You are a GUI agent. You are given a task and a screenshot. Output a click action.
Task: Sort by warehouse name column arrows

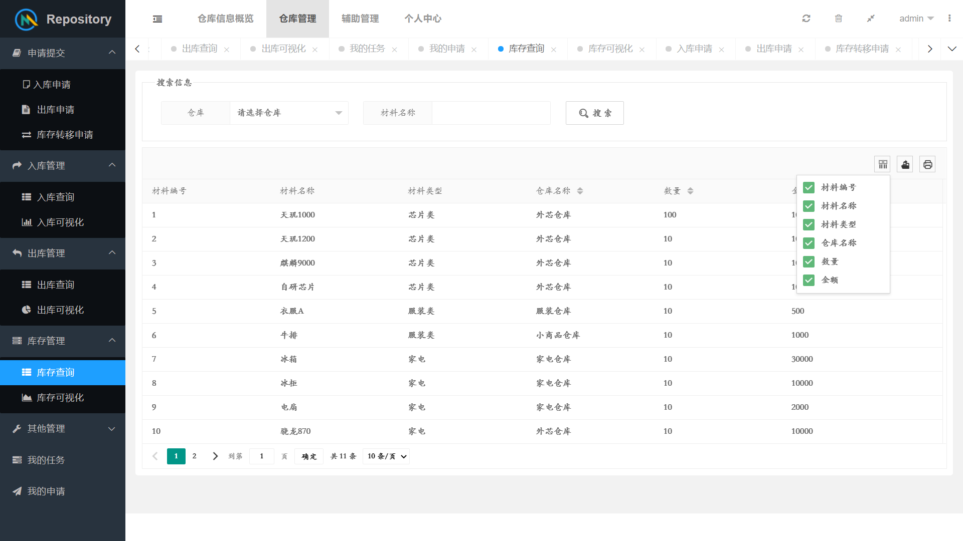point(580,191)
